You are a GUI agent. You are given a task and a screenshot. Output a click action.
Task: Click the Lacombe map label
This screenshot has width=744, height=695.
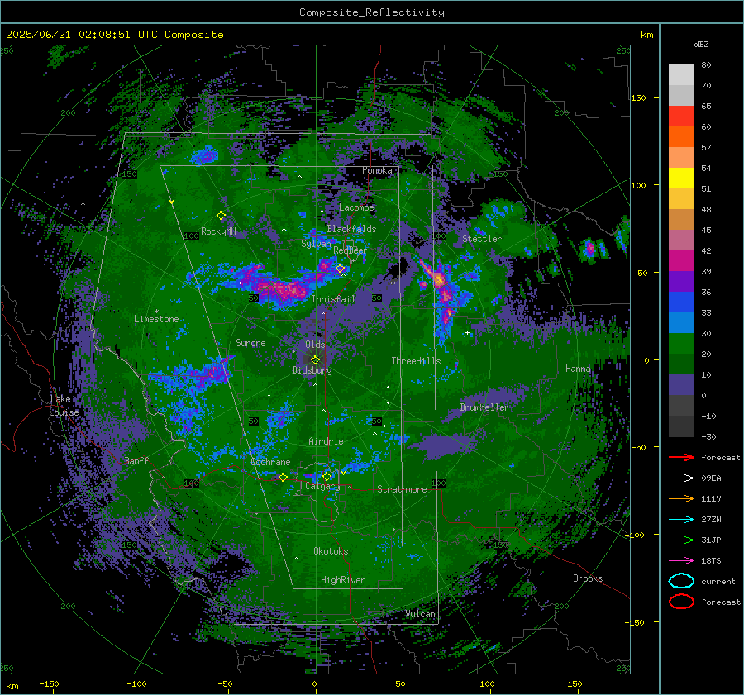pyautogui.click(x=356, y=207)
